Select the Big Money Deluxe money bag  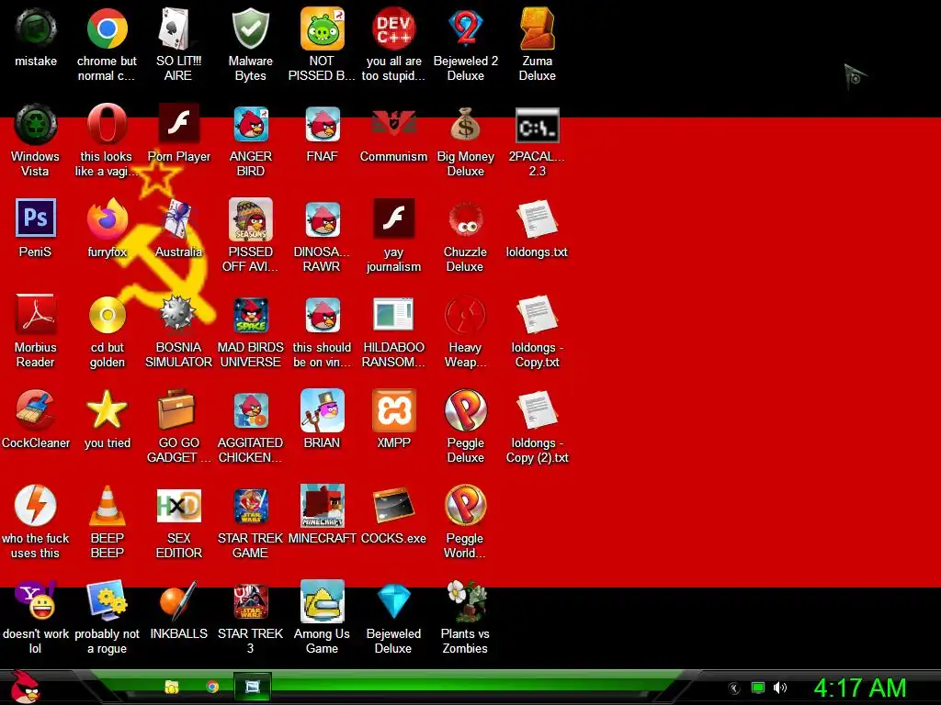[x=465, y=124]
